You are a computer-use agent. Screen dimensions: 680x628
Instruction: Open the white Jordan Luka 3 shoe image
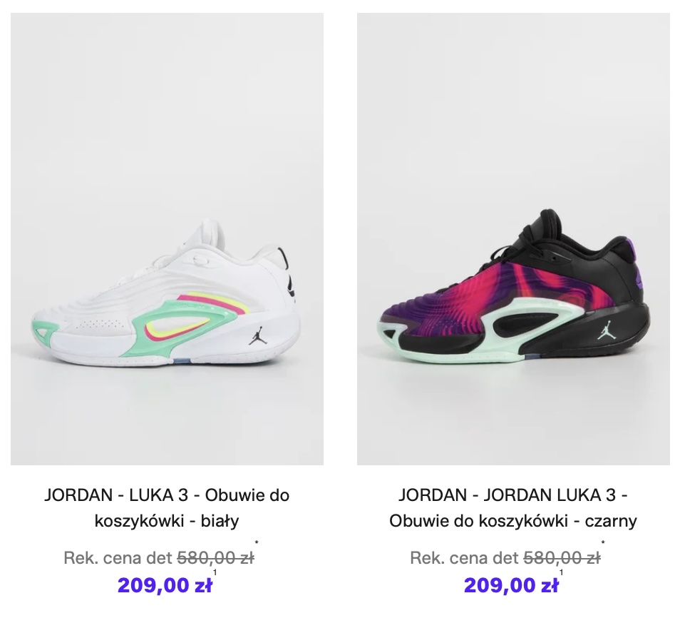tap(167, 239)
